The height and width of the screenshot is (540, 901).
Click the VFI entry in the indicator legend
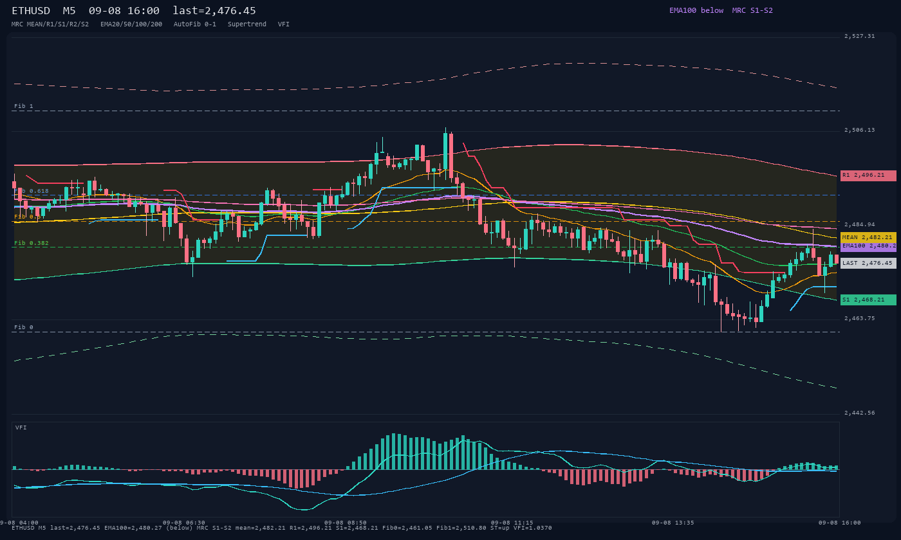coord(284,24)
